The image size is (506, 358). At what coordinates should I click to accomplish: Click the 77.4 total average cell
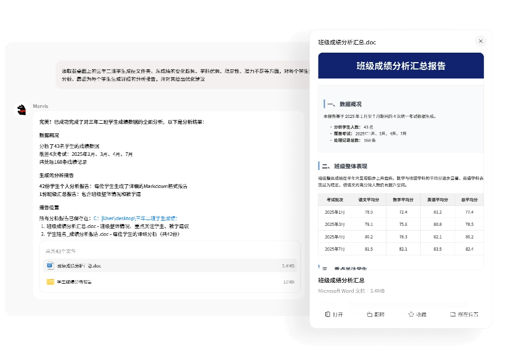point(469,212)
